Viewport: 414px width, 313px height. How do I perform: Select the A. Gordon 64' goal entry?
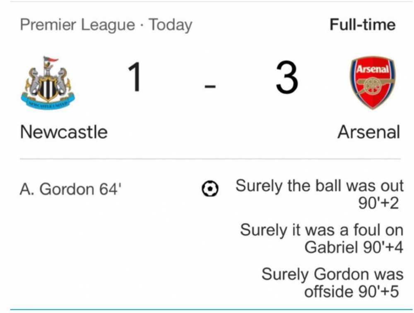(x=70, y=189)
